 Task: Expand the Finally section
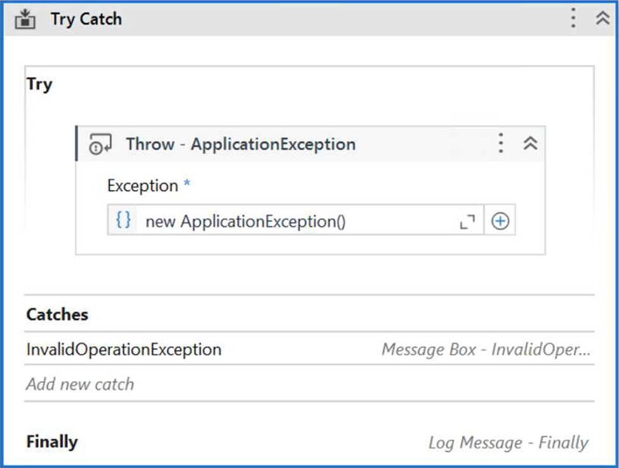[51, 442]
